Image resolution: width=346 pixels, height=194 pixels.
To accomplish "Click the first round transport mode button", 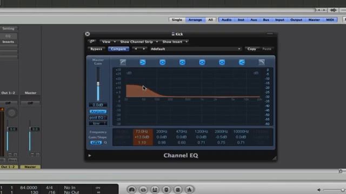I will click(132, 190).
